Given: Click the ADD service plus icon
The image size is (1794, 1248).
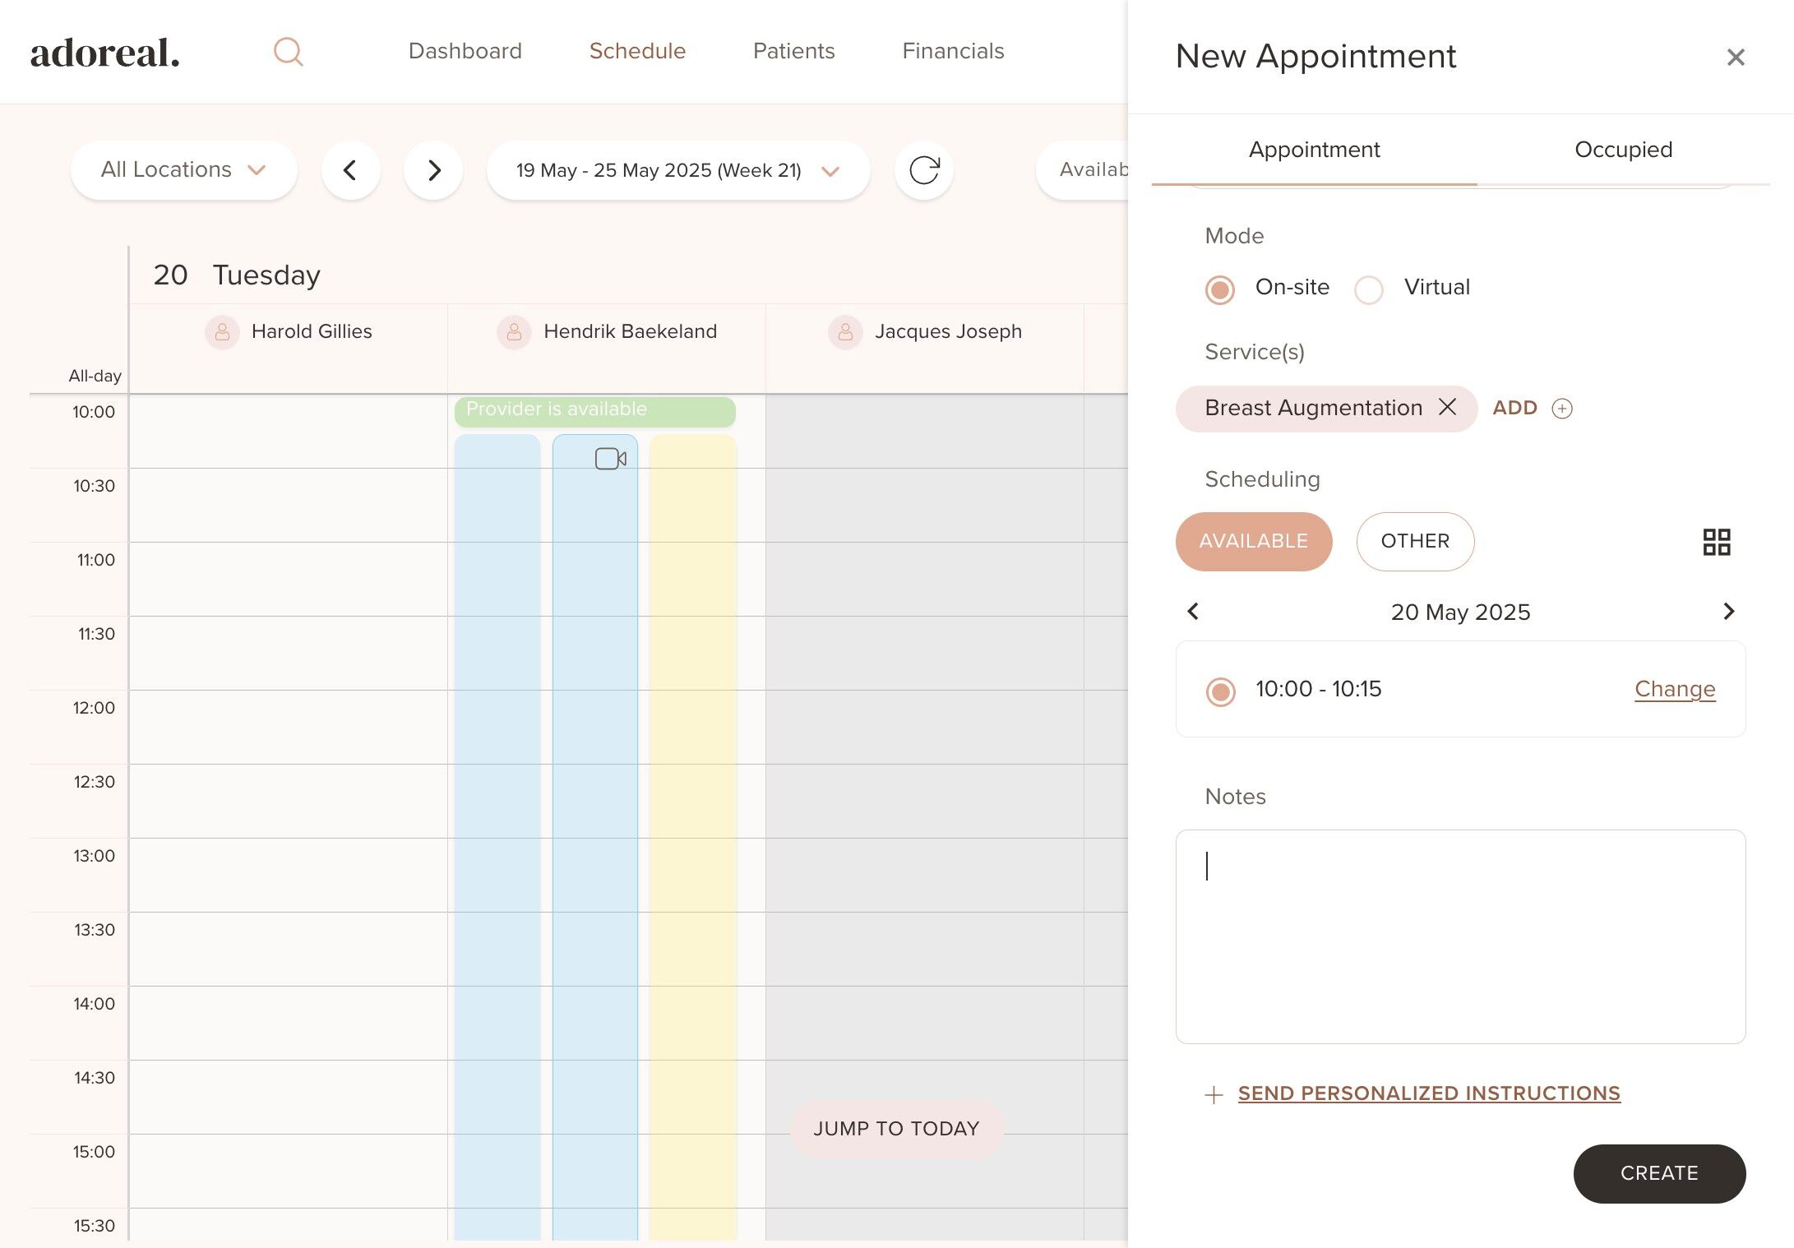Looking at the screenshot, I should click(1561, 409).
